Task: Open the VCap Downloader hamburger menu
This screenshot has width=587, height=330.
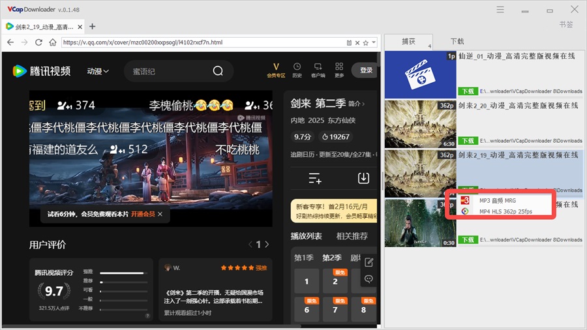Action: click(x=500, y=9)
